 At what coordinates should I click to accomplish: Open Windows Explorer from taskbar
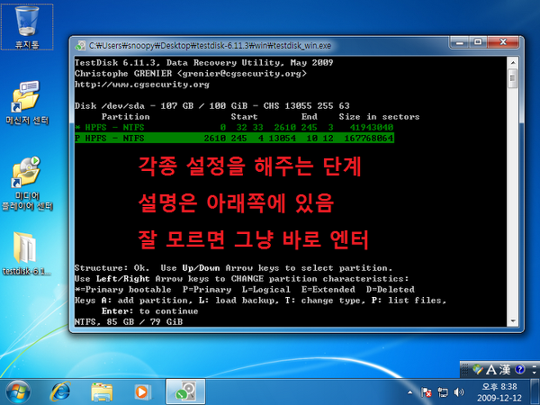click(x=102, y=392)
